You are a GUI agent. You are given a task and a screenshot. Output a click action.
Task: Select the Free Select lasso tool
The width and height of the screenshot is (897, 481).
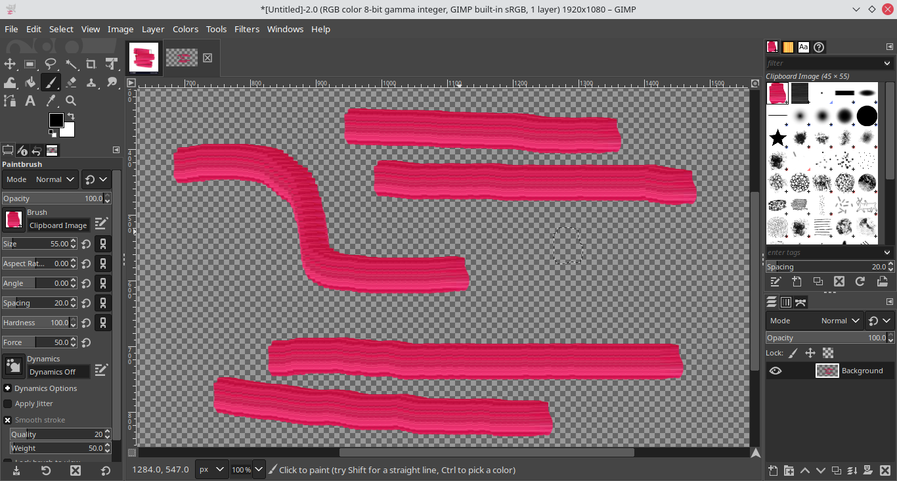coord(51,64)
